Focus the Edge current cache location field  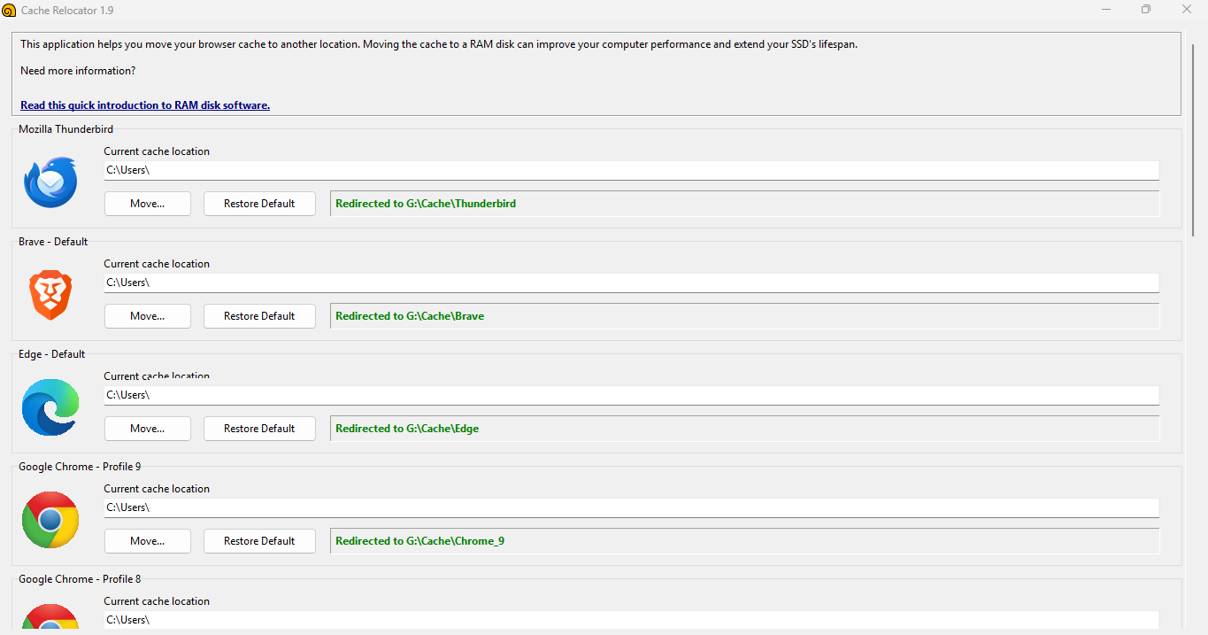tap(632, 395)
